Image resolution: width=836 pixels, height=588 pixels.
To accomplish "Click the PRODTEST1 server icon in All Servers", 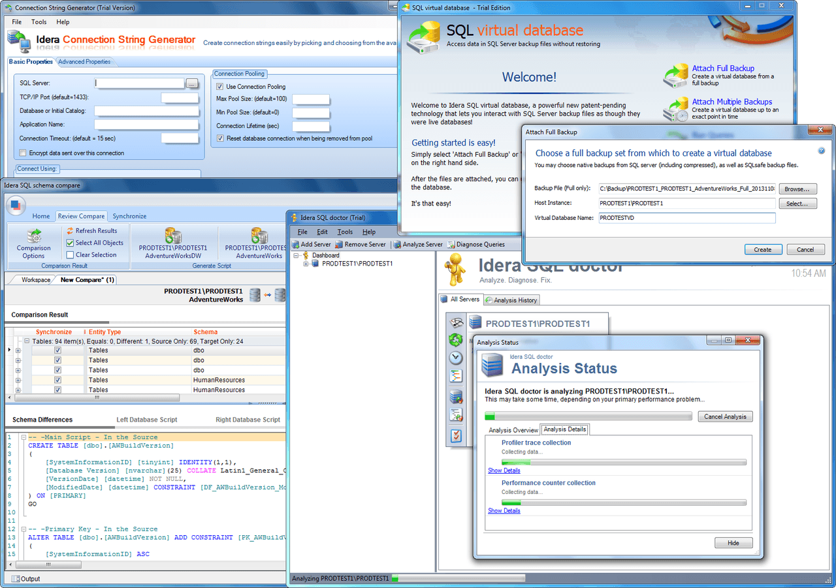I will [475, 322].
